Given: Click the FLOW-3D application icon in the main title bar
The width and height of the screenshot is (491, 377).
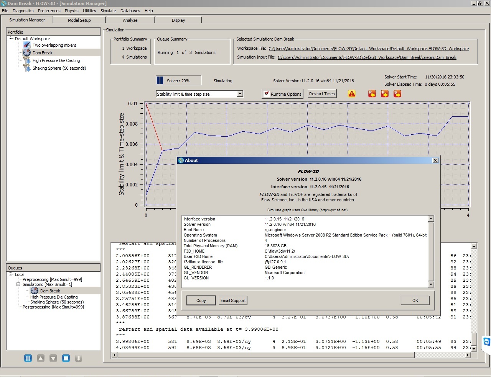Looking at the screenshot, I should 4,3.
